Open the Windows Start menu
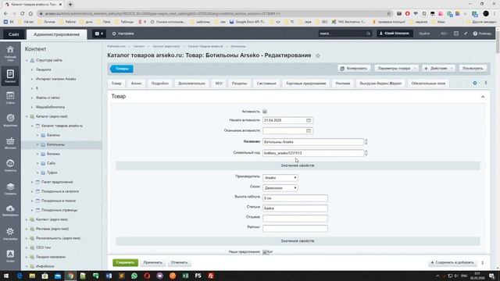The image size is (500, 281). pos(6,276)
